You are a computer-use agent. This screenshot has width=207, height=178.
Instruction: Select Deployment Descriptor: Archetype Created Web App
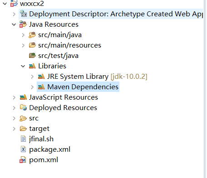click(x=116, y=14)
